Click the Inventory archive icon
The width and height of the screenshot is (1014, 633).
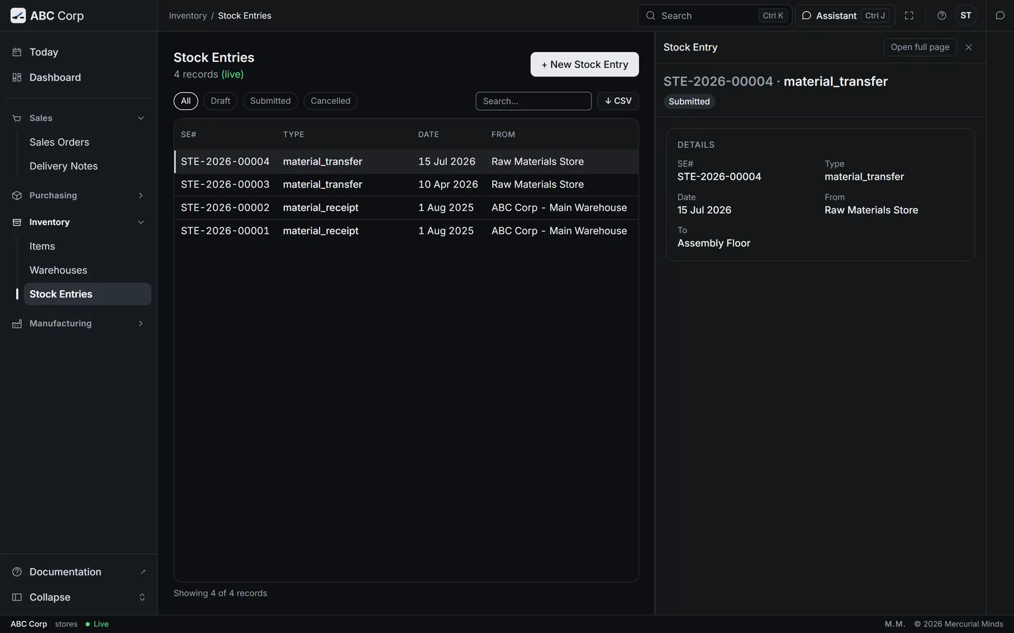pyautogui.click(x=17, y=222)
